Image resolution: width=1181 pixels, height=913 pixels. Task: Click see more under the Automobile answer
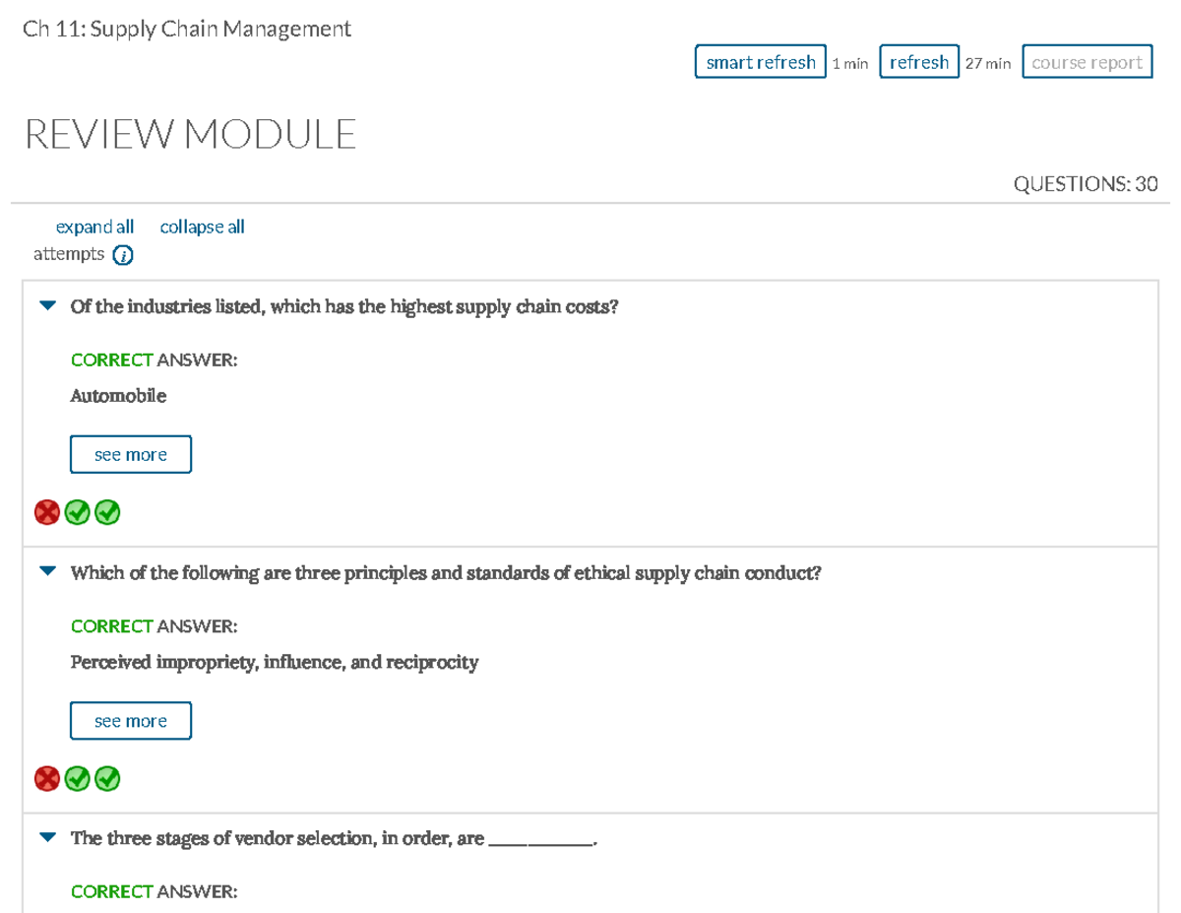point(130,454)
